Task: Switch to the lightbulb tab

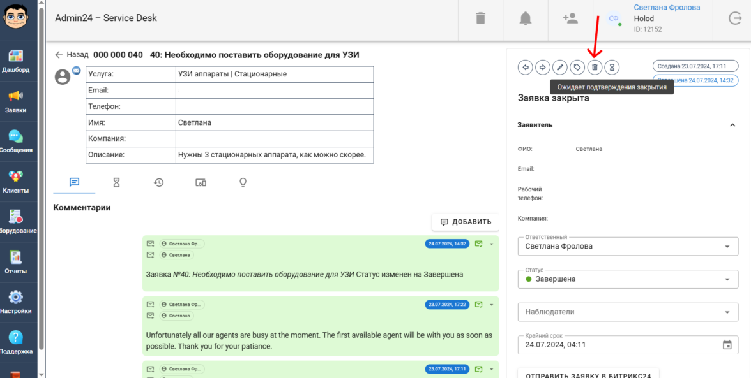Action: [x=243, y=183]
